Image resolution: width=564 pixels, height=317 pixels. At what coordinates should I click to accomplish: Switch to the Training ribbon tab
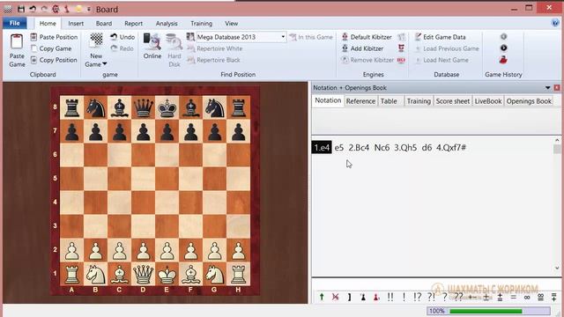tap(202, 24)
